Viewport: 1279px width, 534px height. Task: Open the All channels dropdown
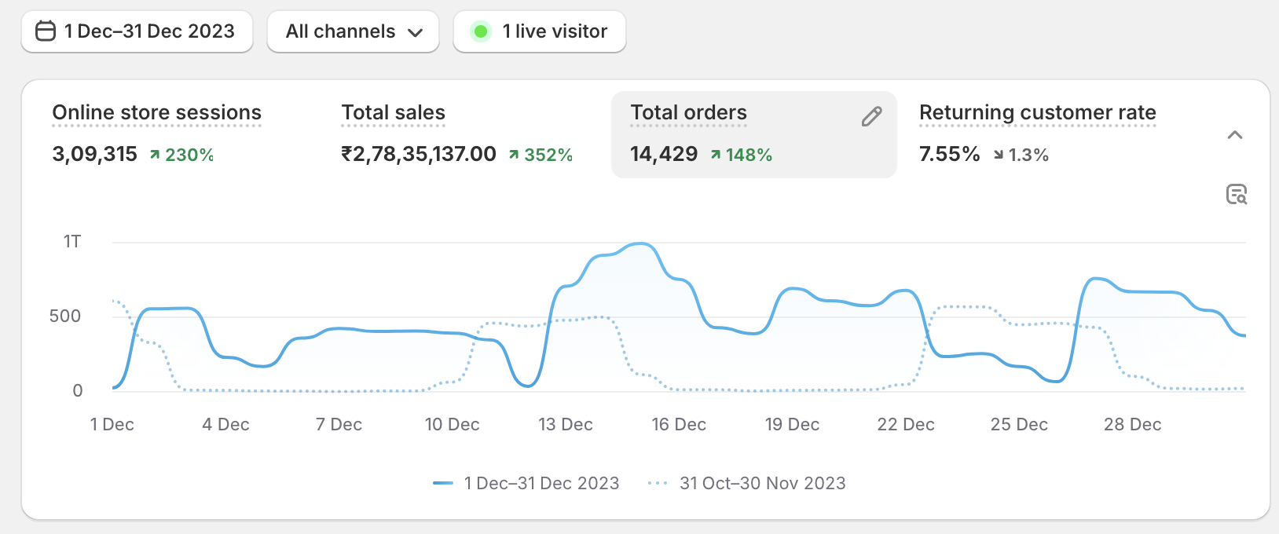tap(353, 31)
